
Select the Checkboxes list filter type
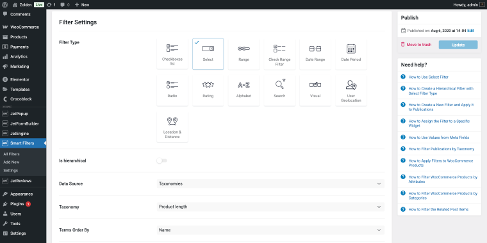click(172, 54)
